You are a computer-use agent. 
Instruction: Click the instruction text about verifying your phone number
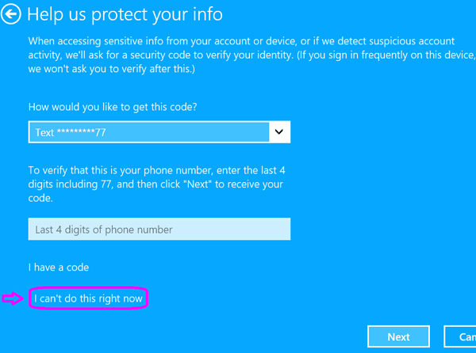tap(156, 184)
